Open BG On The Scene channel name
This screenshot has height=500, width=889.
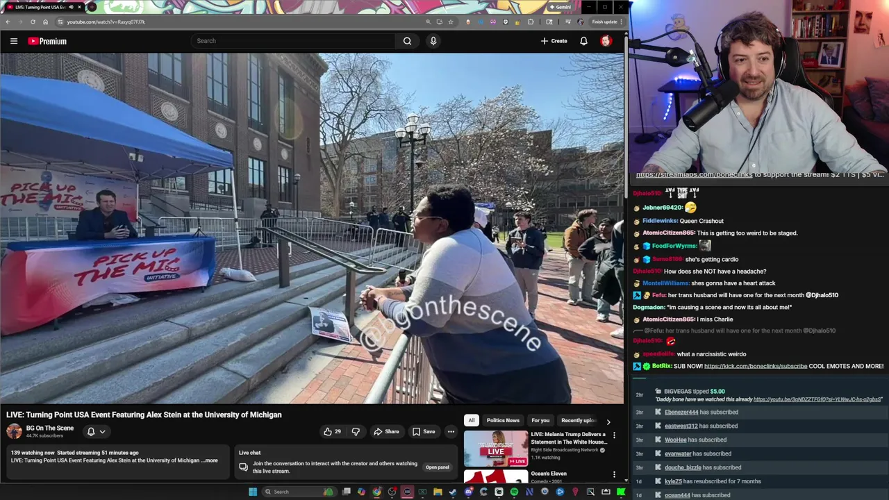[x=50, y=428]
